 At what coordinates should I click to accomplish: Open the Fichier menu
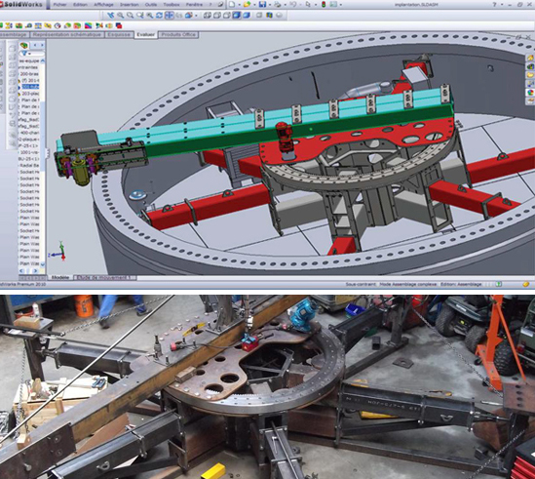coord(60,5)
